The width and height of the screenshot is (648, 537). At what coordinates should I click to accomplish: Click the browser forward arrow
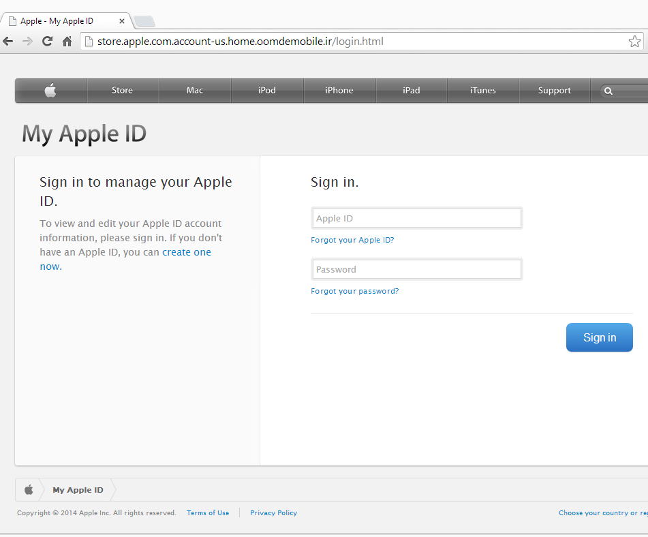coord(27,42)
